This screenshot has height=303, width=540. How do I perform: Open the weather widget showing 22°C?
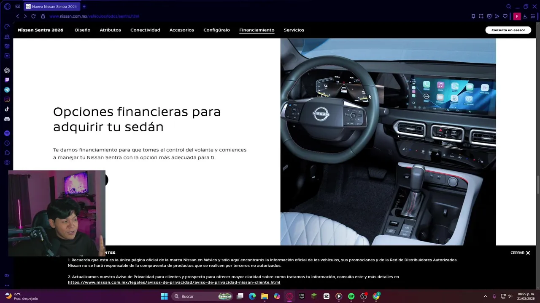(x=22, y=296)
